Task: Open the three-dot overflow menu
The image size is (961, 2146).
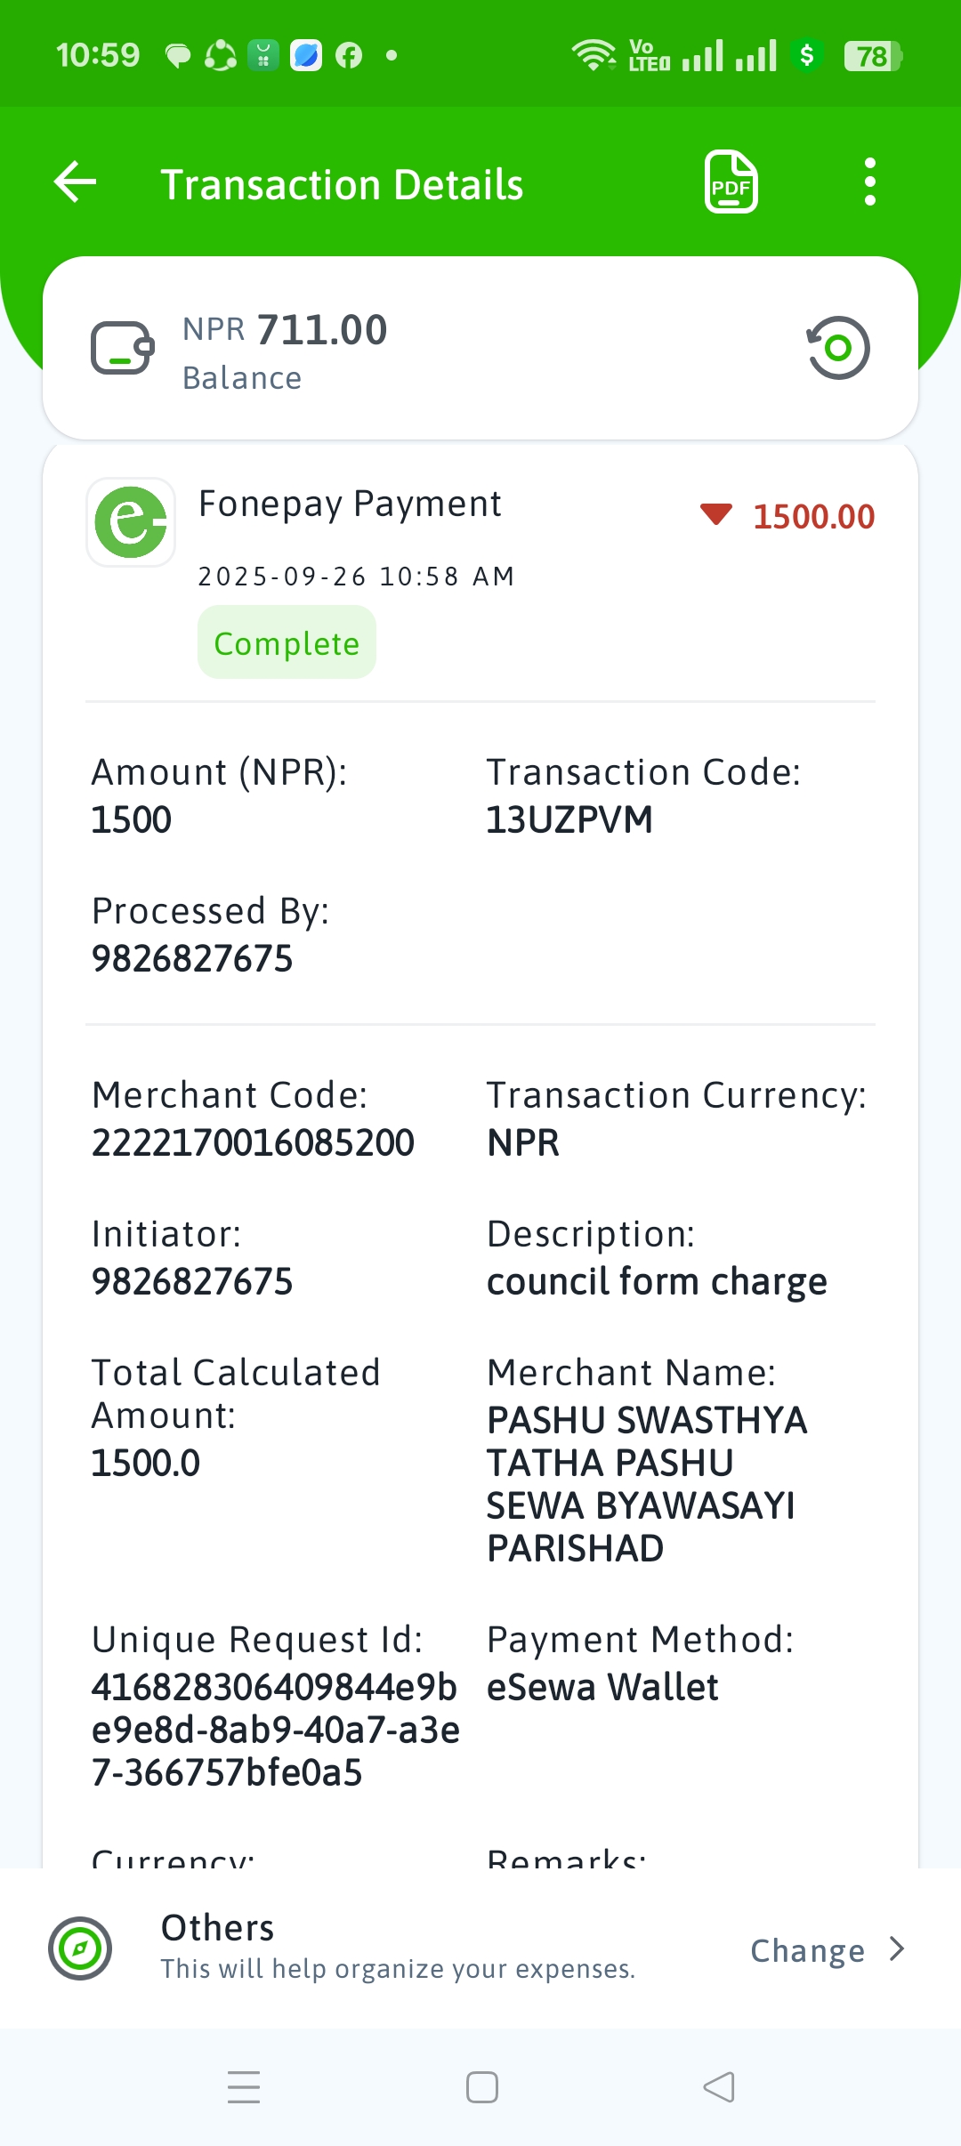Action: coord(870,182)
